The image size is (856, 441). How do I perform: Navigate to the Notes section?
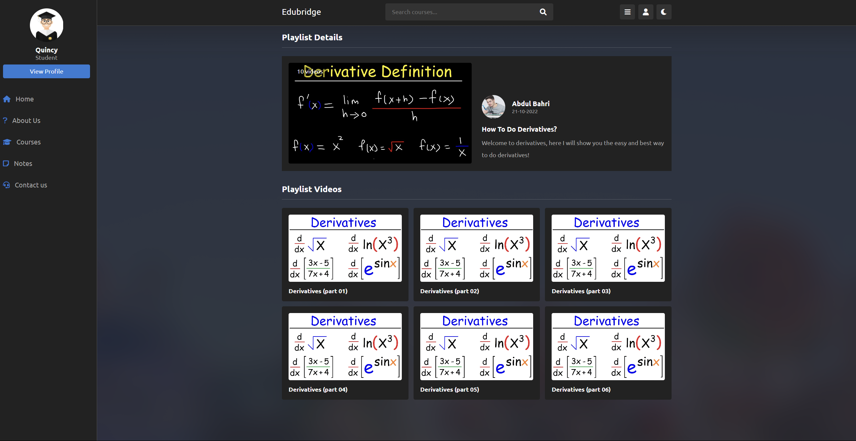pyautogui.click(x=24, y=163)
